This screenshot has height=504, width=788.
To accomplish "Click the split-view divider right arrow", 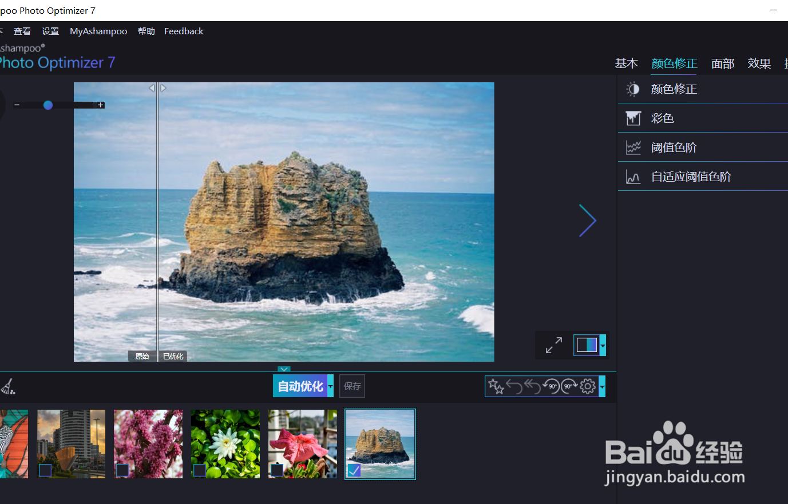I will coord(163,88).
